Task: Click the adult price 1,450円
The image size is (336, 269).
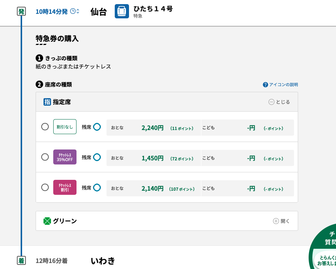Action: click(152, 158)
